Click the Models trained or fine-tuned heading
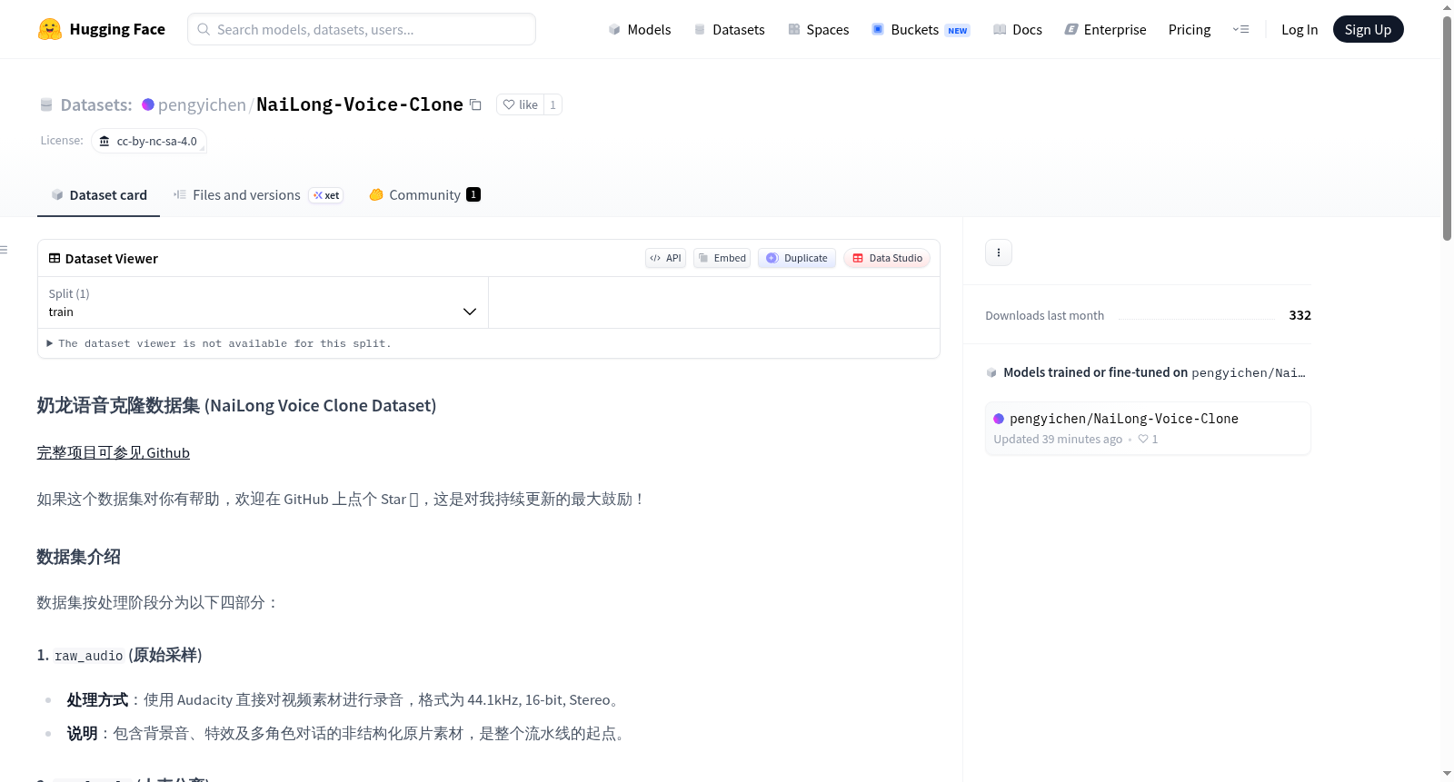1454x782 pixels. point(1154,372)
